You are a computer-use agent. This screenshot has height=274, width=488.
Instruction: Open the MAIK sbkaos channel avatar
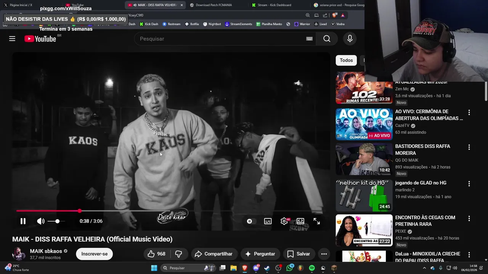pyautogui.click(x=19, y=254)
